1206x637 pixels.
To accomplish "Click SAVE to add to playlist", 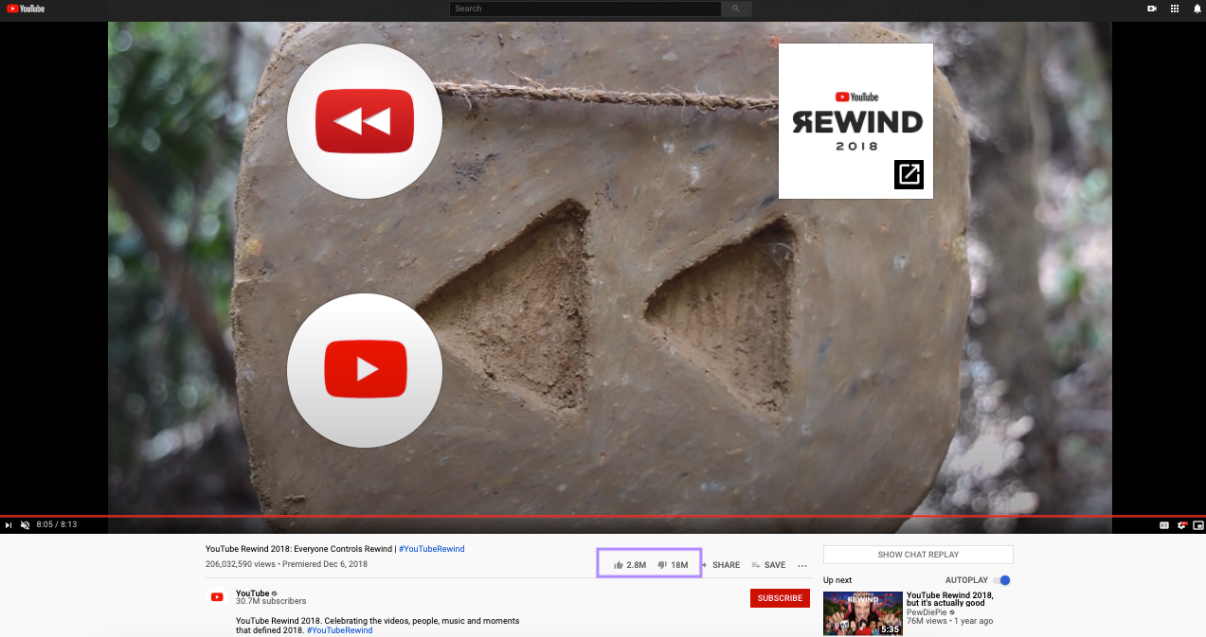I will pyautogui.click(x=768, y=565).
